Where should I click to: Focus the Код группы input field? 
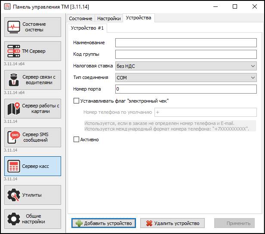(x=186, y=55)
